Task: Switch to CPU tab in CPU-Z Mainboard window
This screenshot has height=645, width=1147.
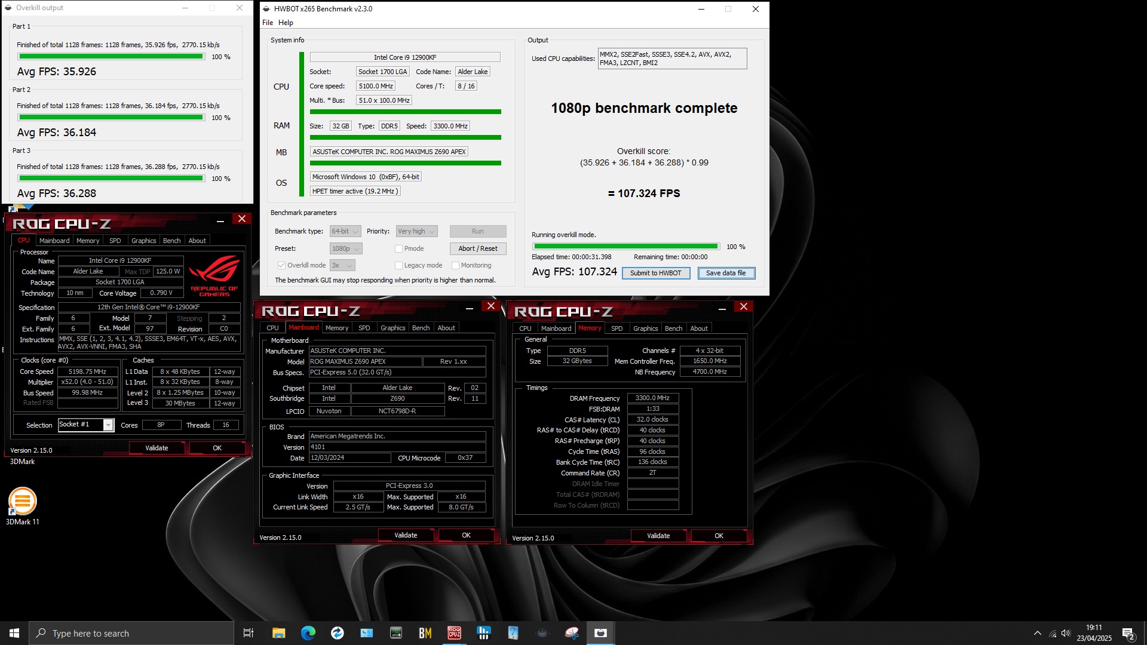Action: [272, 328]
